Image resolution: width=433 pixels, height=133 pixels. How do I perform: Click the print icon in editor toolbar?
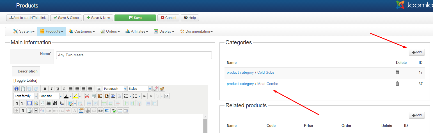[x=49, y=103]
